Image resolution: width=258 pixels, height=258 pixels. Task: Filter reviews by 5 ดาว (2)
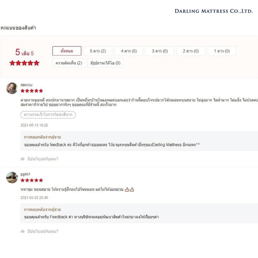click(x=98, y=51)
